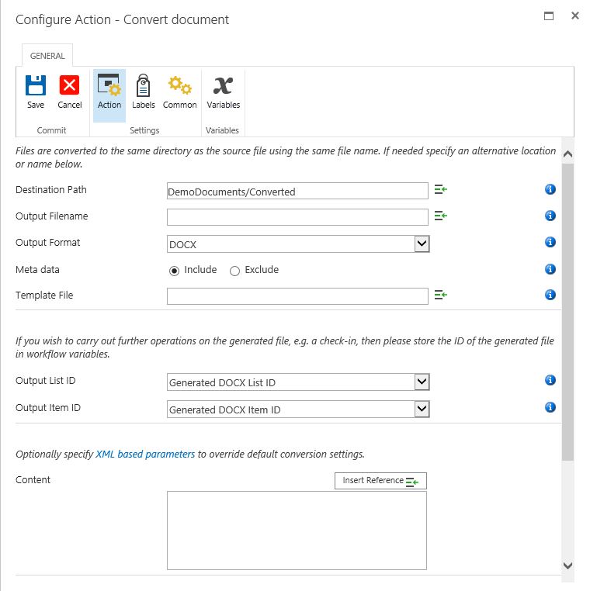
Task: Expand the Output Format dropdown
Action: point(422,244)
